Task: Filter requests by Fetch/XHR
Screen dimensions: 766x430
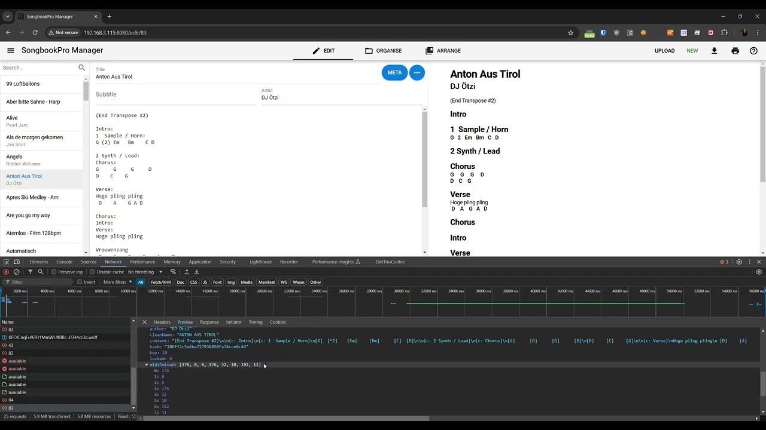Action: 160,282
